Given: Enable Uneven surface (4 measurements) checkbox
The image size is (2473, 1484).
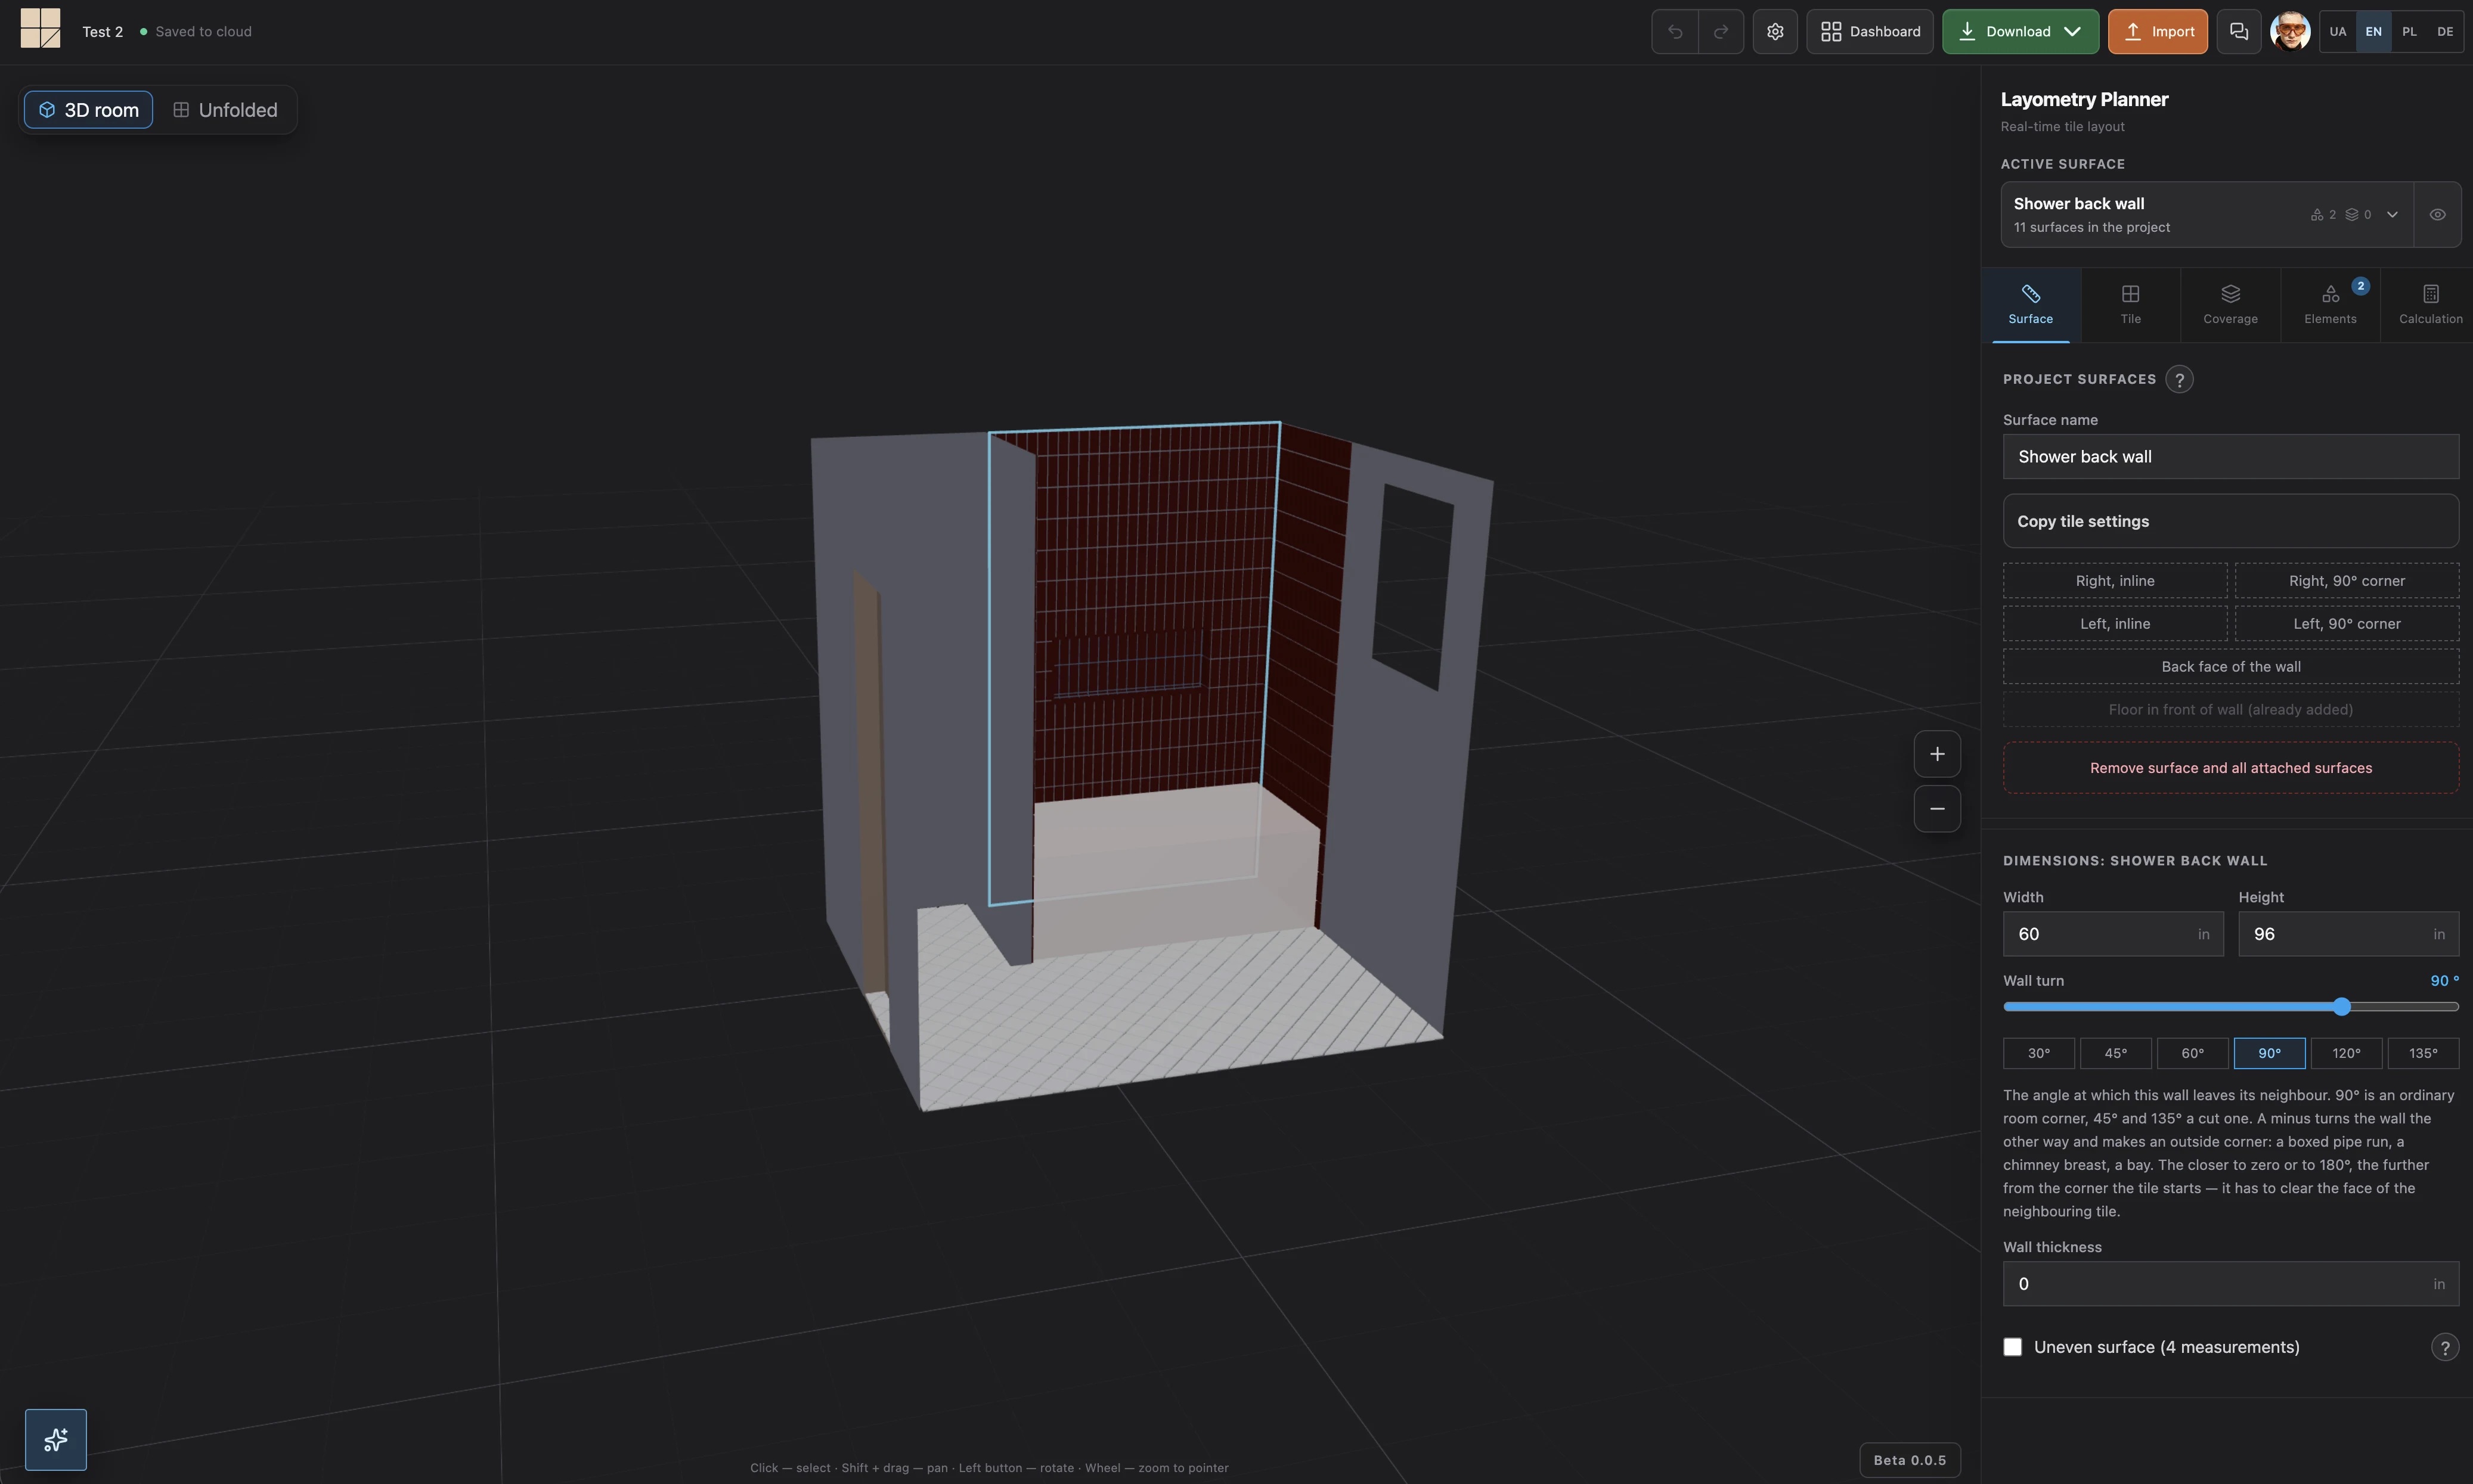Looking at the screenshot, I should pyautogui.click(x=2012, y=1347).
